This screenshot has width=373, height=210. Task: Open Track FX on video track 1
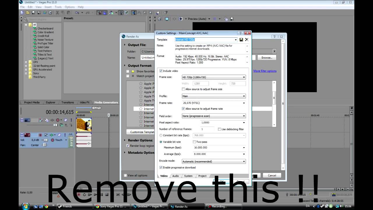pos(52,120)
